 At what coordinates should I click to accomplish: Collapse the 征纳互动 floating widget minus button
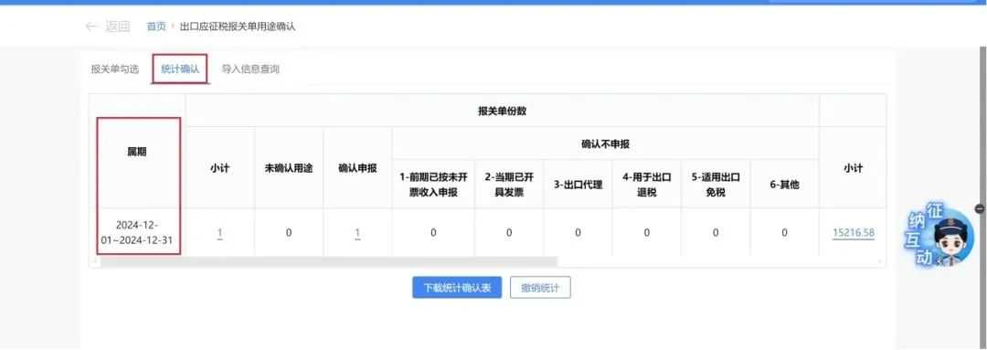point(980,208)
